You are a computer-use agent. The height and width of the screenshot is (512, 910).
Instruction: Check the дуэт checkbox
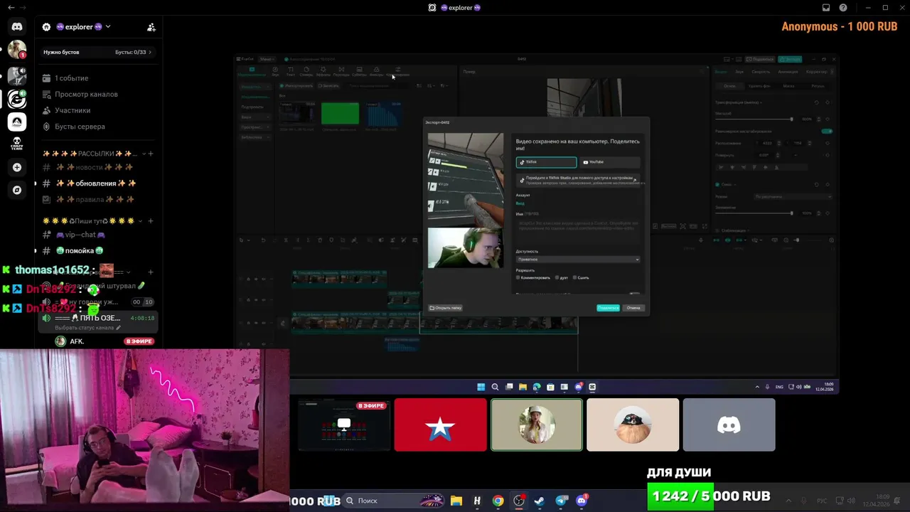(557, 277)
